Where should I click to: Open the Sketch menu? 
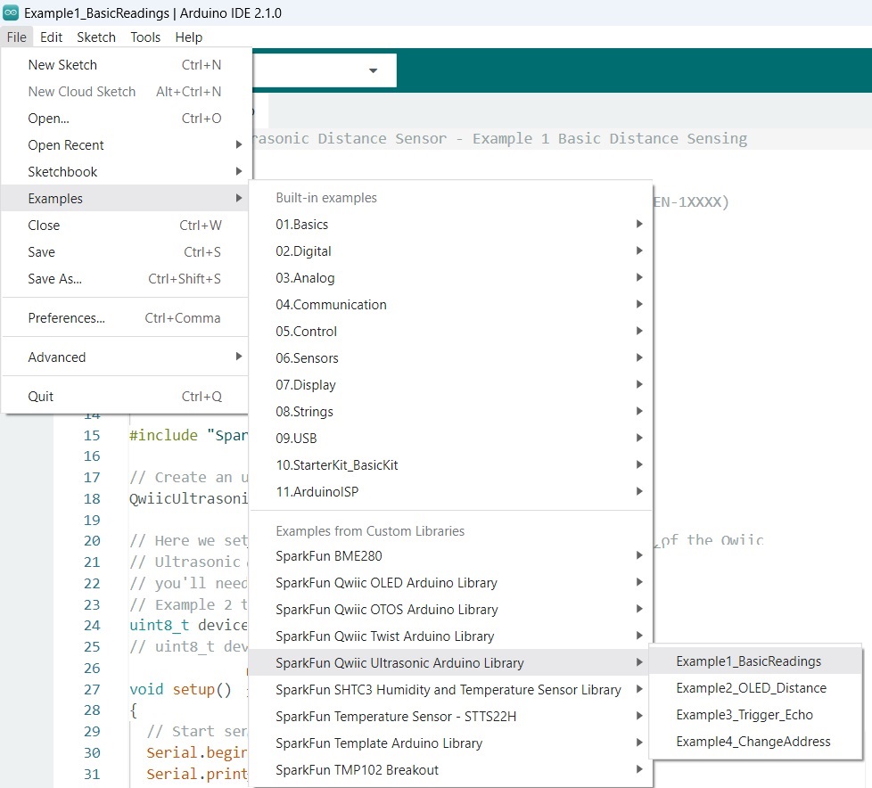pos(96,37)
